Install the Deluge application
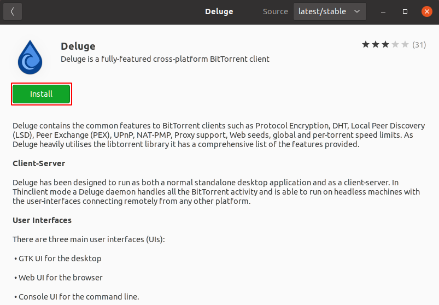The width and height of the screenshot is (439, 305). tap(42, 94)
